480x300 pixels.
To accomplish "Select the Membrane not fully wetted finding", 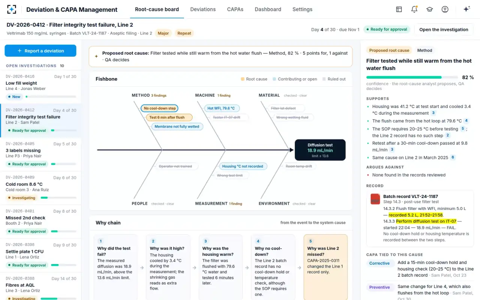I will [177, 127].
